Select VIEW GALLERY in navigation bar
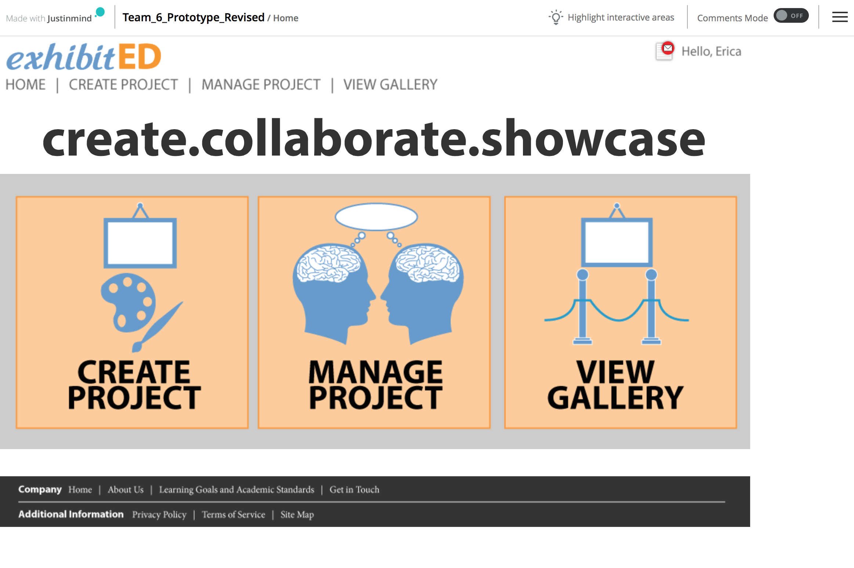This screenshot has height=568, width=854. coord(390,85)
